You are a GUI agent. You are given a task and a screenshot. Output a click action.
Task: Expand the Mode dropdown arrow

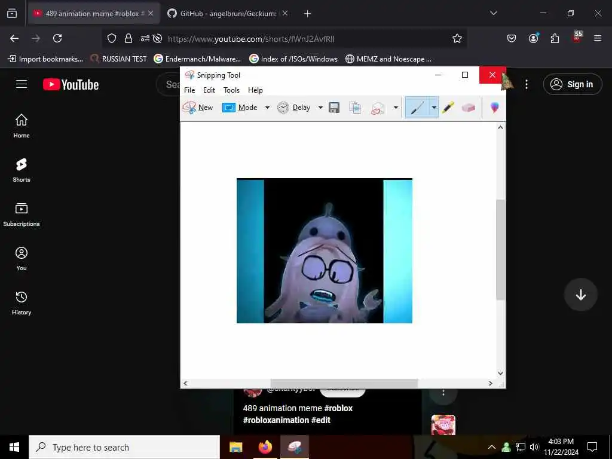pos(267,108)
